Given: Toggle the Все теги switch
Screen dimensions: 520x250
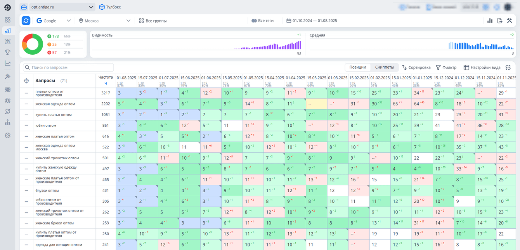Looking at the screenshot, I should [x=254, y=21].
